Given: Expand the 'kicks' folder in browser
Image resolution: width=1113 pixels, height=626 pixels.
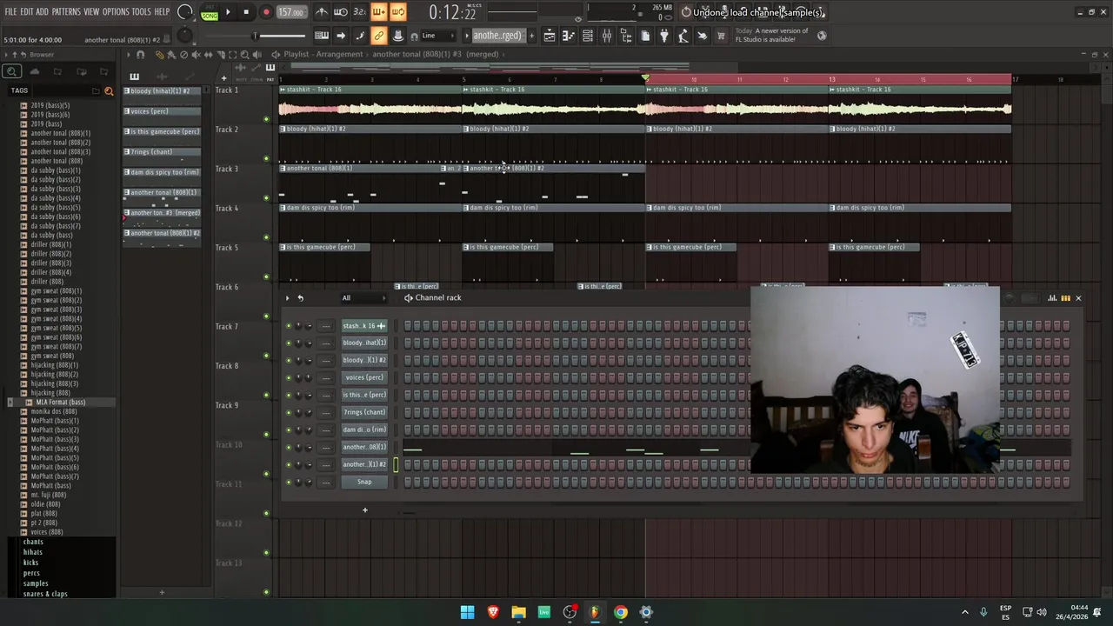Looking at the screenshot, I should coord(30,563).
